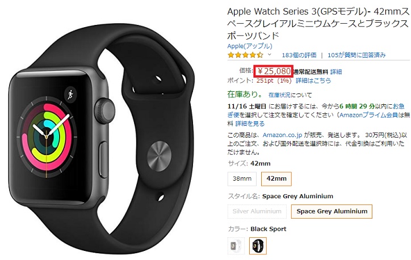The height and width of the screenshot is (260, 411).
Task: Click the 詳細を見る link
Action: click(250, 123)
